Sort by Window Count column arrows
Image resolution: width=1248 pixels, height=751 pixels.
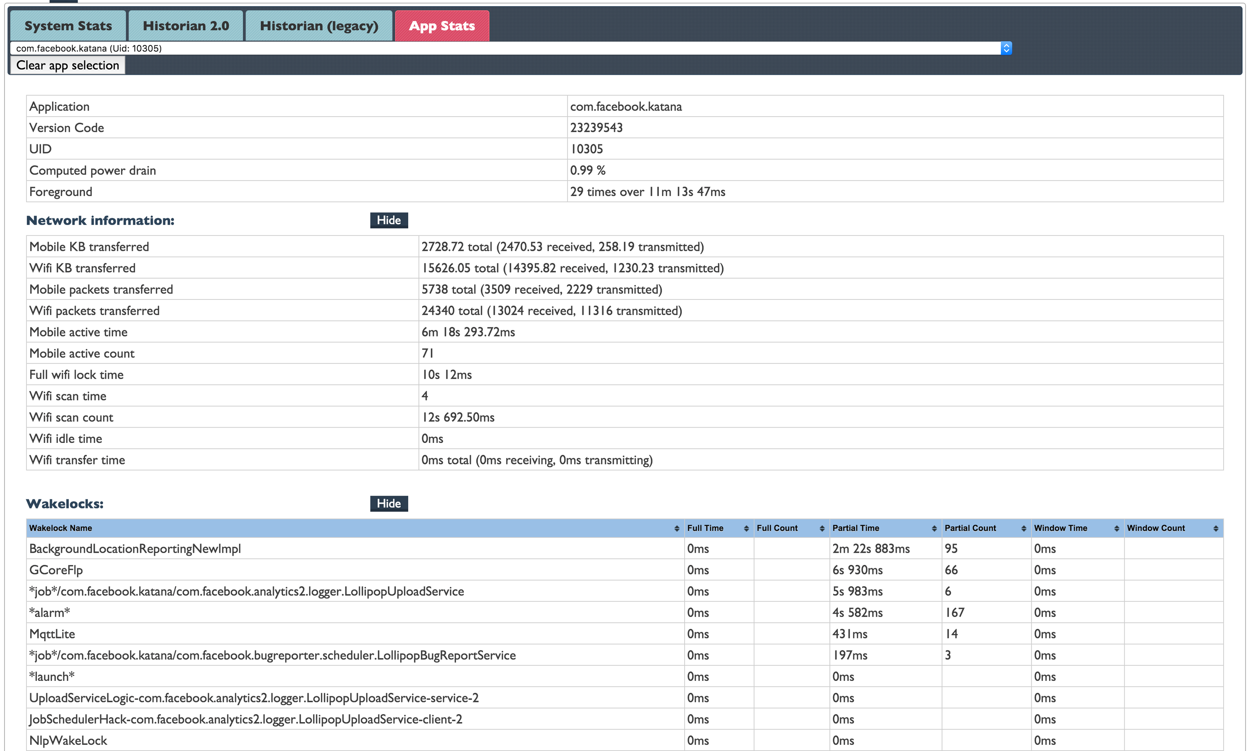coord(1215,528)
